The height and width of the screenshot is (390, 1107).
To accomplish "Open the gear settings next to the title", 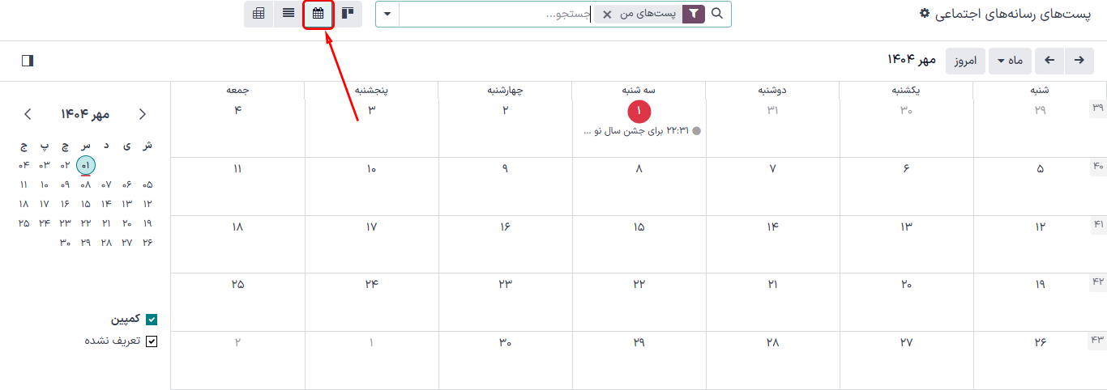I will [x=924, y=14].
